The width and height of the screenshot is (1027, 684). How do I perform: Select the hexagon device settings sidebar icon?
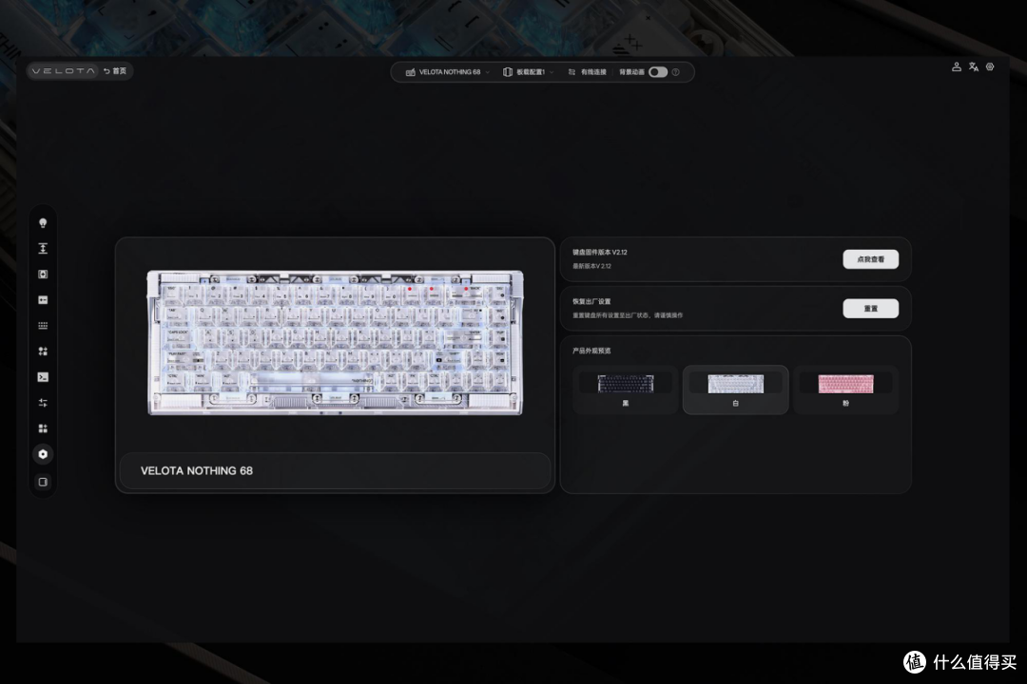tap(43, 454)
